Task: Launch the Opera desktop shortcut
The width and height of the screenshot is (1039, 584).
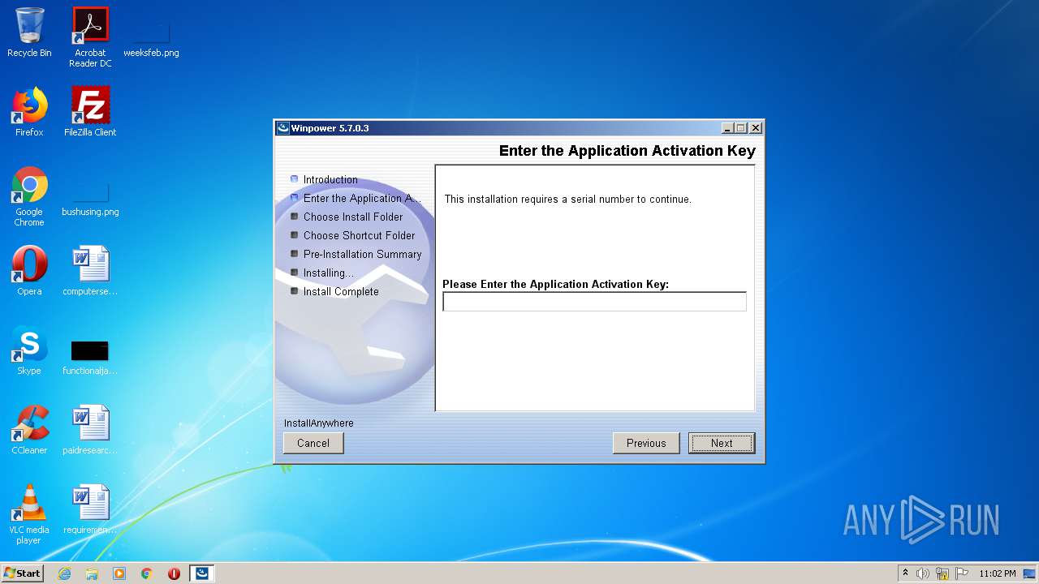Action: (29, 271)
